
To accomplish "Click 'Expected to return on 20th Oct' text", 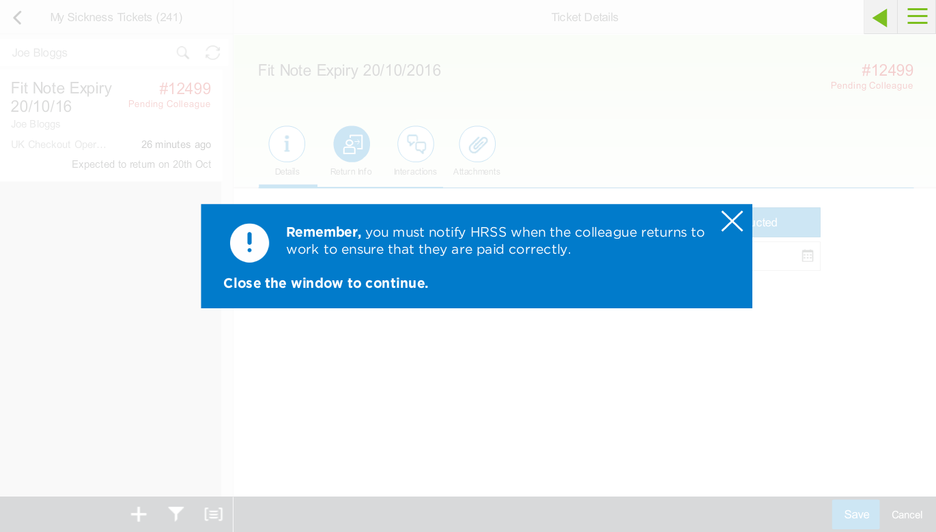I will tap(141, 164).
